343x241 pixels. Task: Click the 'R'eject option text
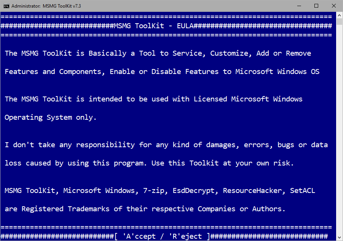[x=185, y=236]
